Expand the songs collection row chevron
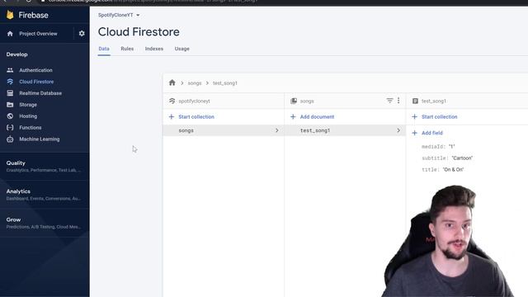The height and width of the screenshot is (297, 528). pos(277,130)
